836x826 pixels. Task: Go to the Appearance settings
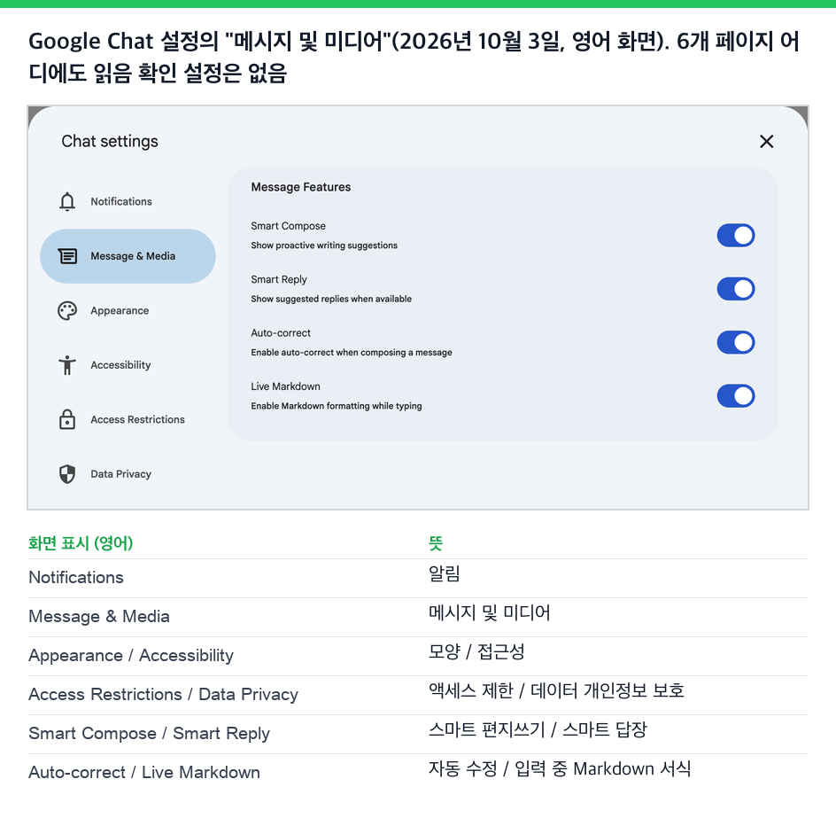128,310
